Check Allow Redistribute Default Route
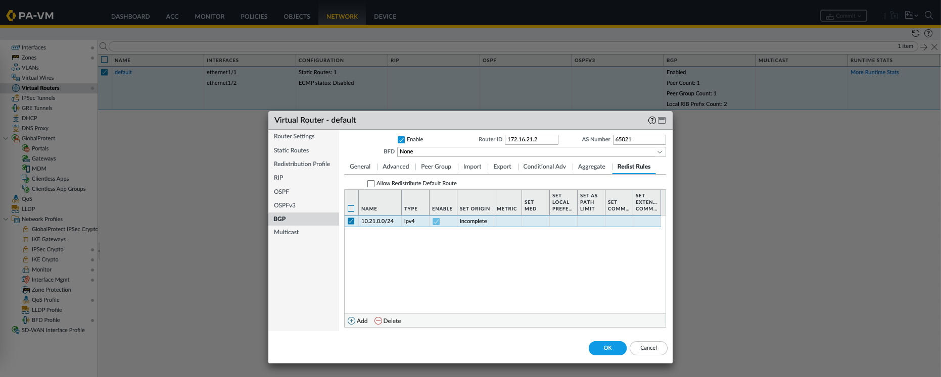The width and height of the screenshot is (941, 377). (371, 184)
